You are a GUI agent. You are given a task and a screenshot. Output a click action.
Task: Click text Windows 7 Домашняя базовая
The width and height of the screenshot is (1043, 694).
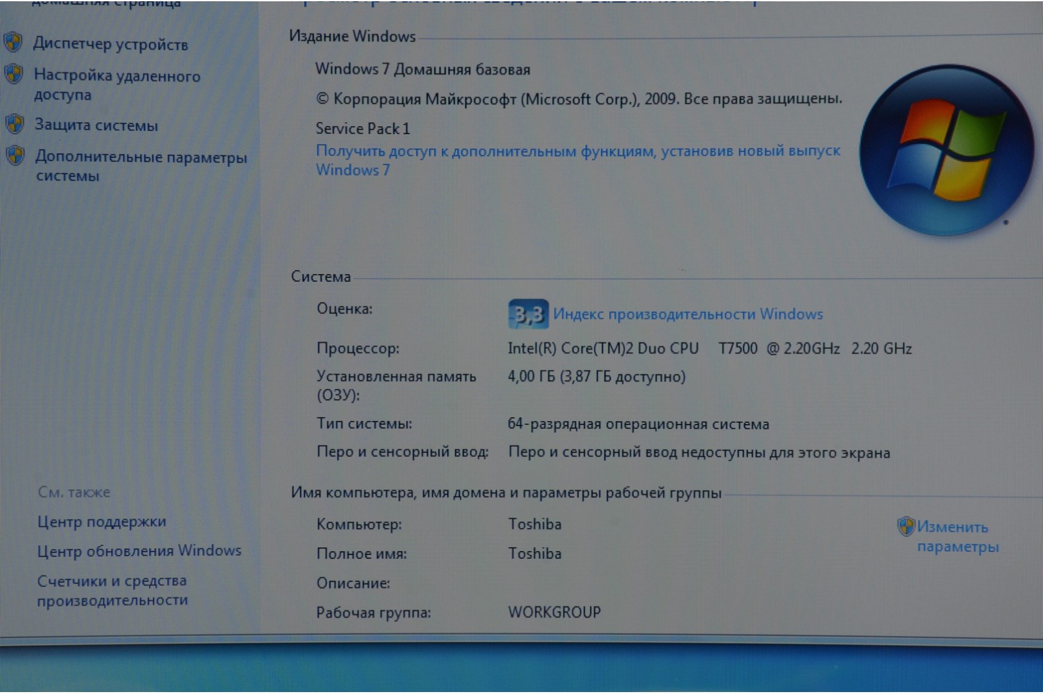423,69
